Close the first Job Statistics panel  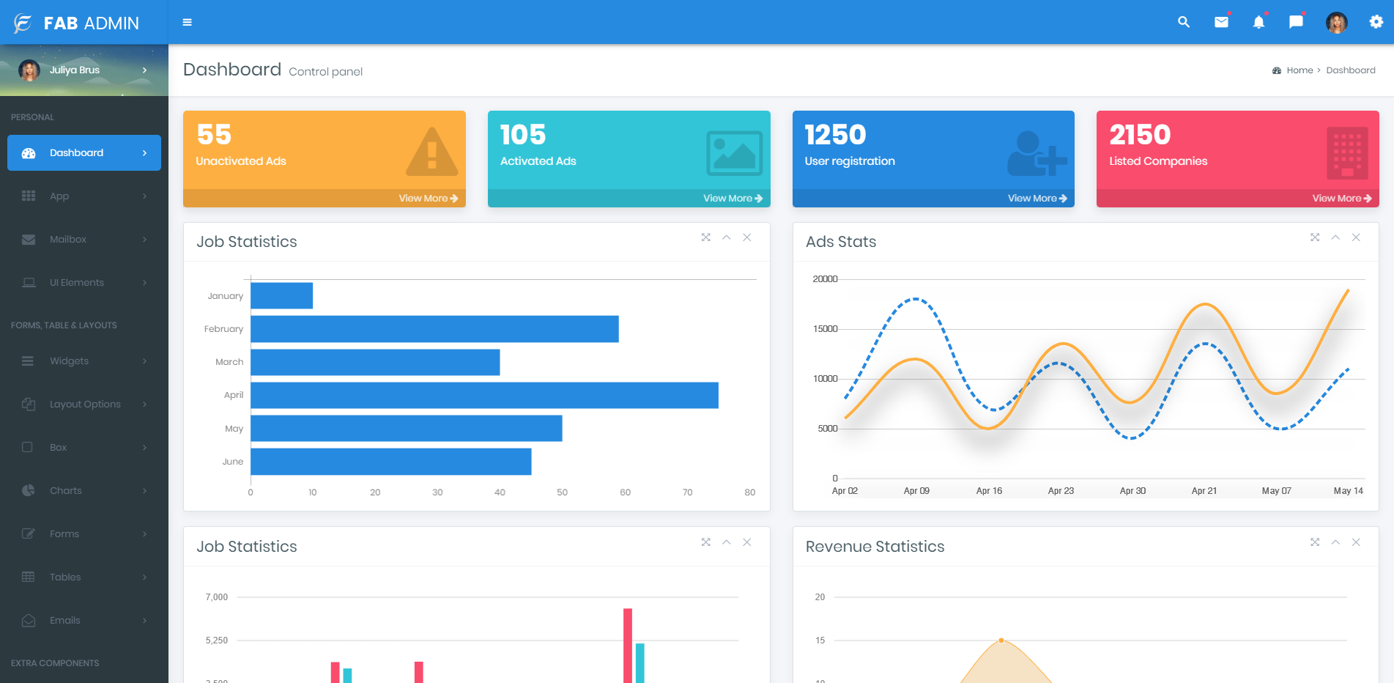747,237
